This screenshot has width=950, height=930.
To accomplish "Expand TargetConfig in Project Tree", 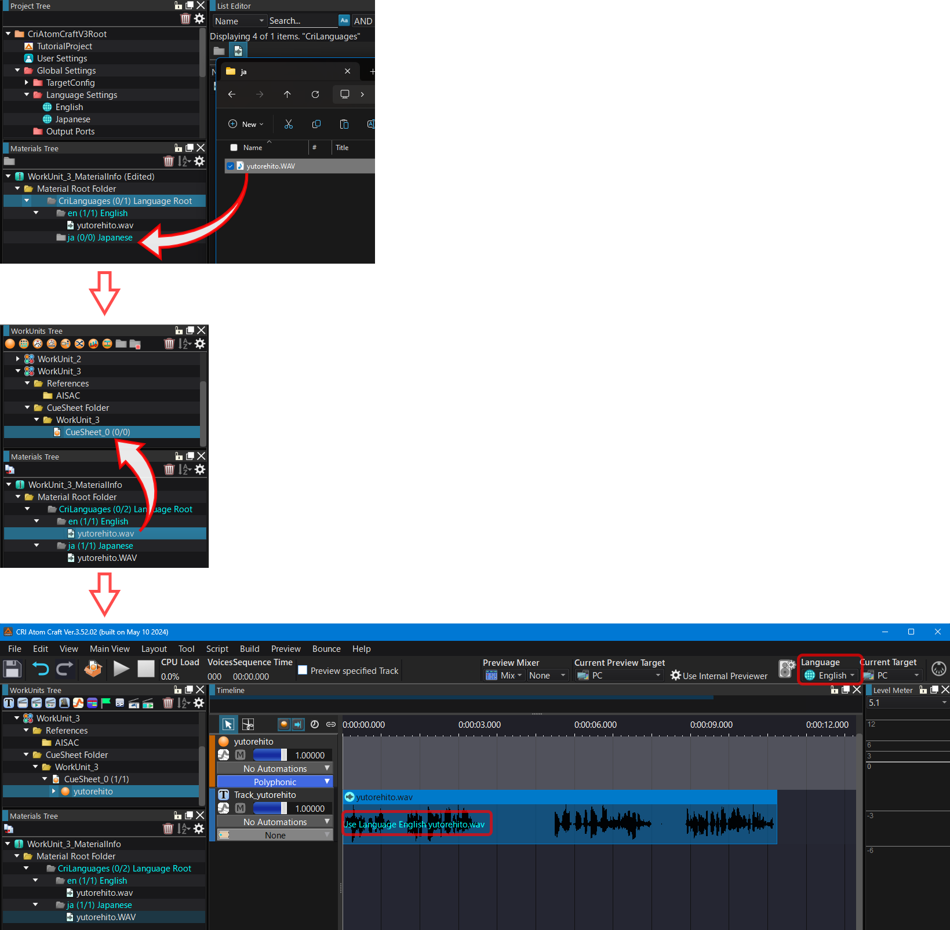I will pyautogui.click(x=27, y=82).
